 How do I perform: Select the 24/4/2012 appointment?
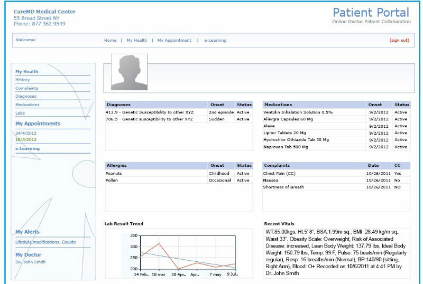26,133
